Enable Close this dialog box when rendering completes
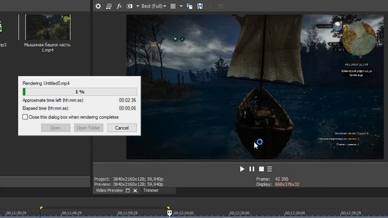388x218 pixels. point(25,117)
